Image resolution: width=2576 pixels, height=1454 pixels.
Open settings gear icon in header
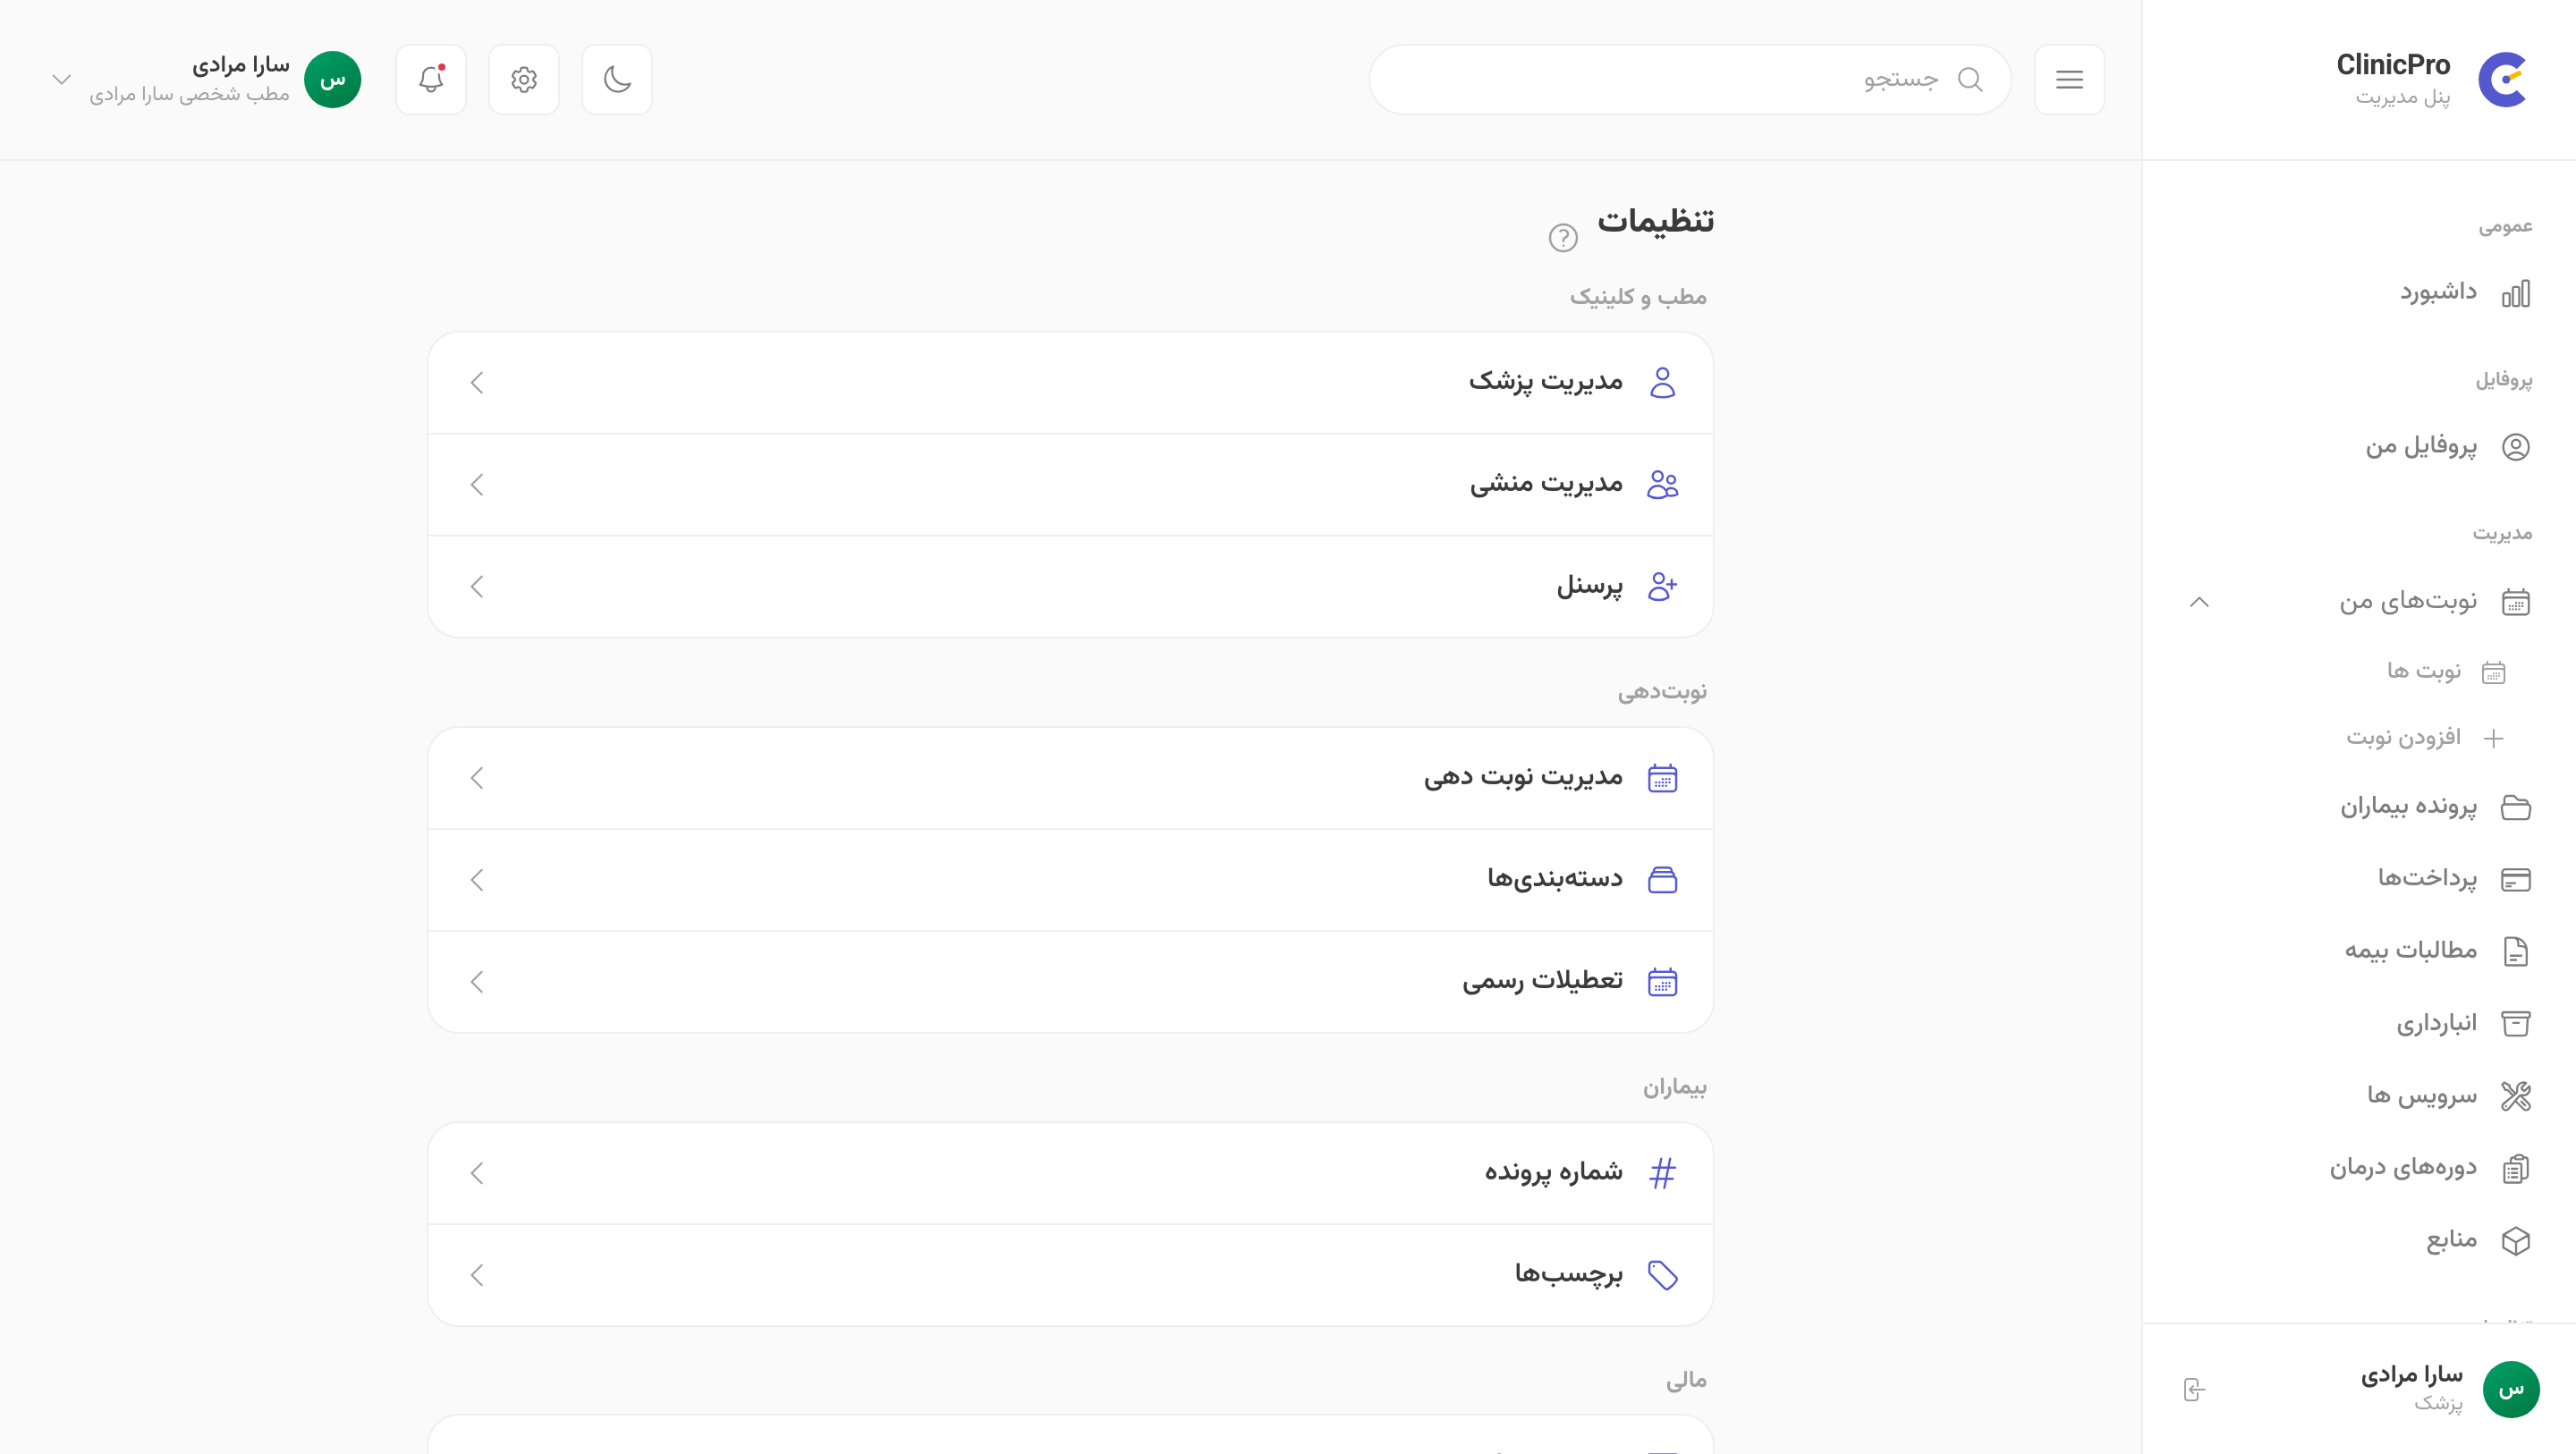[524, 79]
